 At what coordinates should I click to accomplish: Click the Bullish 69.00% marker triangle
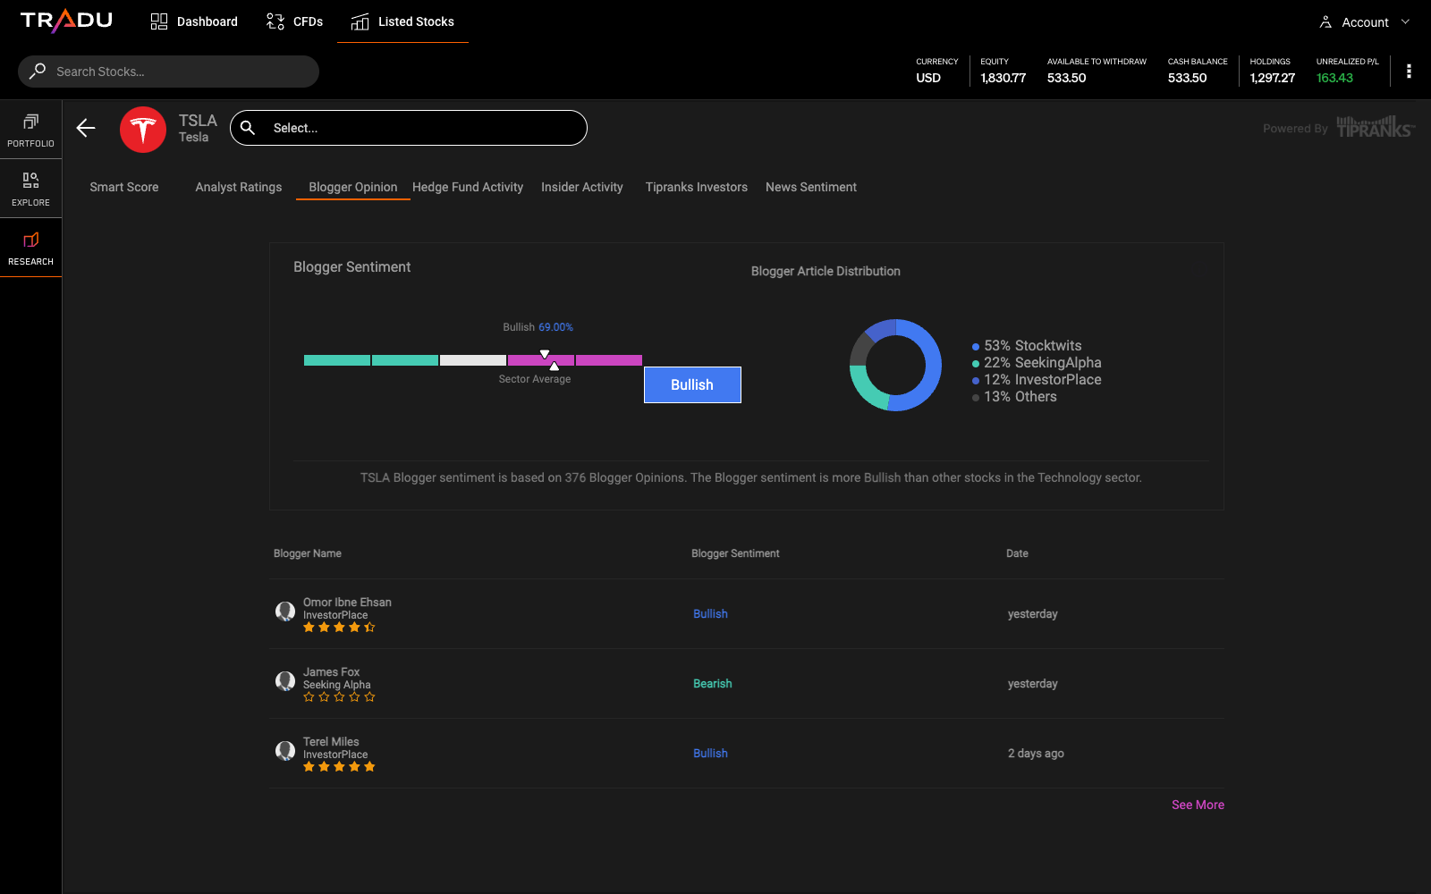click(545, 354)
